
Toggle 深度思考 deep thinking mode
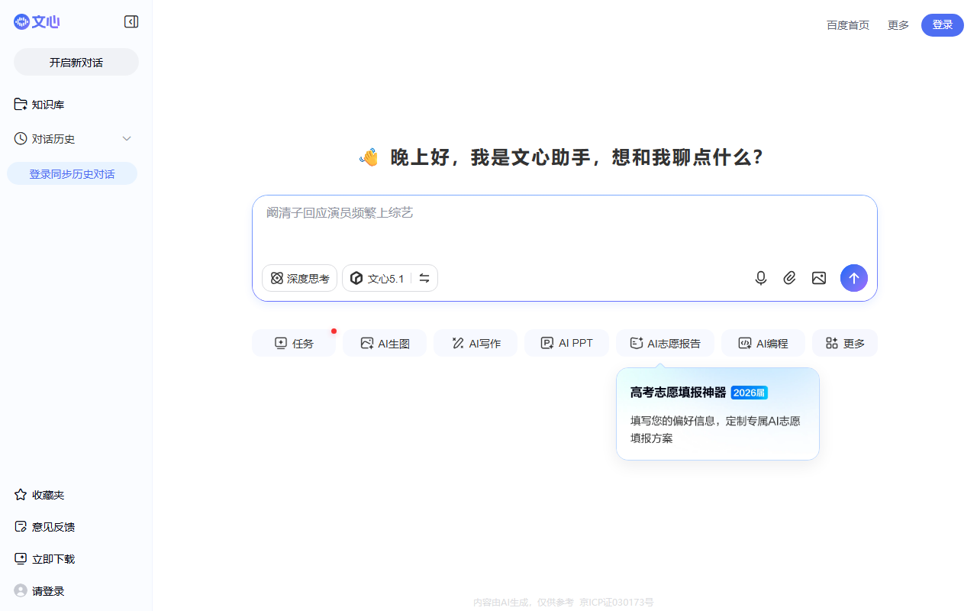tap(299, 278)
